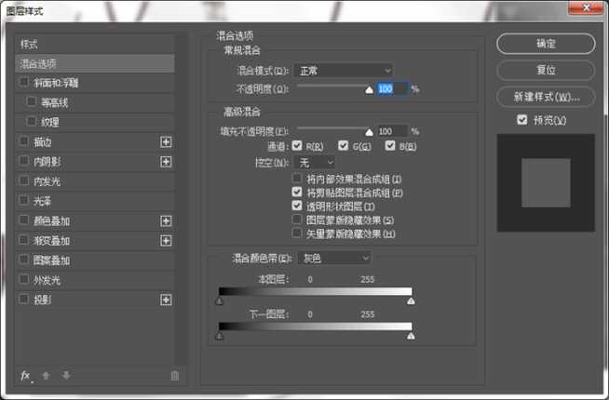Select 样式 in the left list

pos(94,44)
